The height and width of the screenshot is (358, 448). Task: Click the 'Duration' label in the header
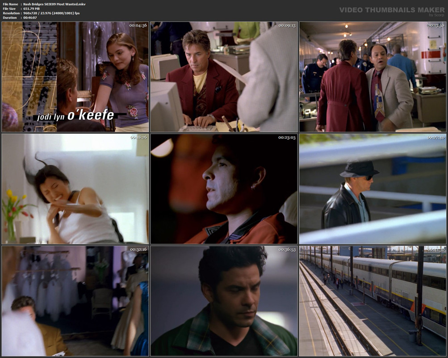[x=10, y=17]
